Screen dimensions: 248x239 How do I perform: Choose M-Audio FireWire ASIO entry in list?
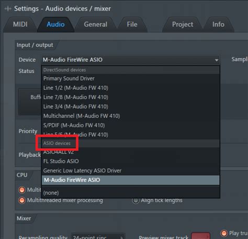pyautogui.click(x=130, y=180)
